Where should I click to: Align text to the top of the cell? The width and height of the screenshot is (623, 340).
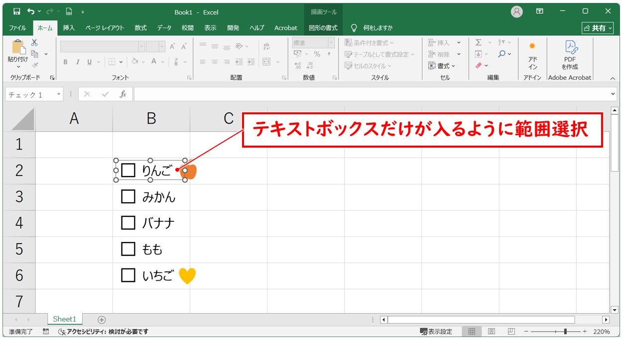coord(203,46)
